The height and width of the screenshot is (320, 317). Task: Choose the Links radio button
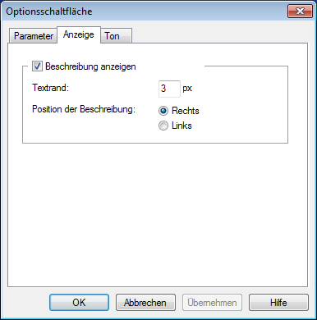coord(163,126)
